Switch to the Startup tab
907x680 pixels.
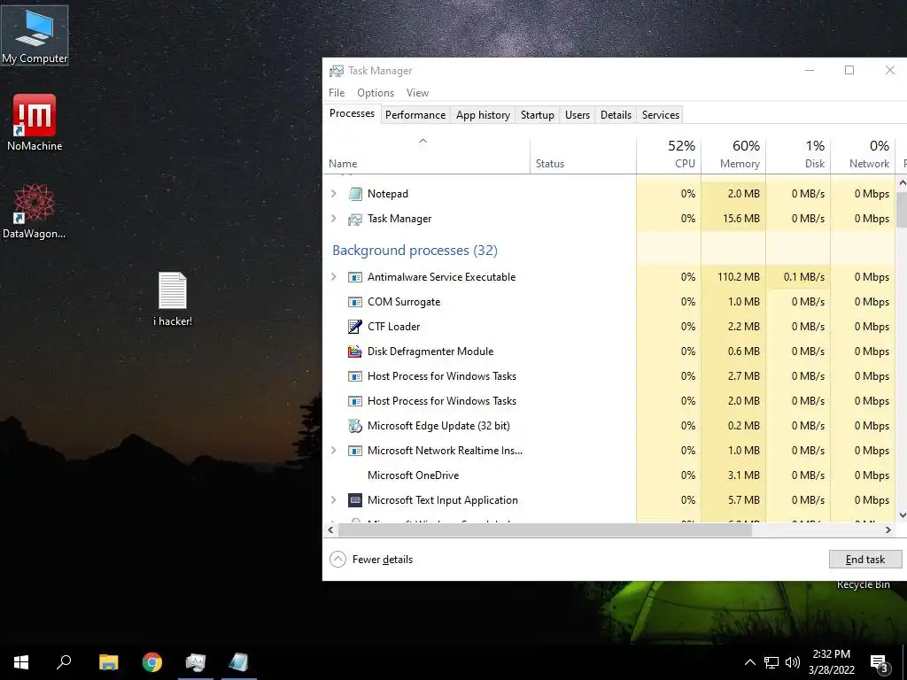538,115
